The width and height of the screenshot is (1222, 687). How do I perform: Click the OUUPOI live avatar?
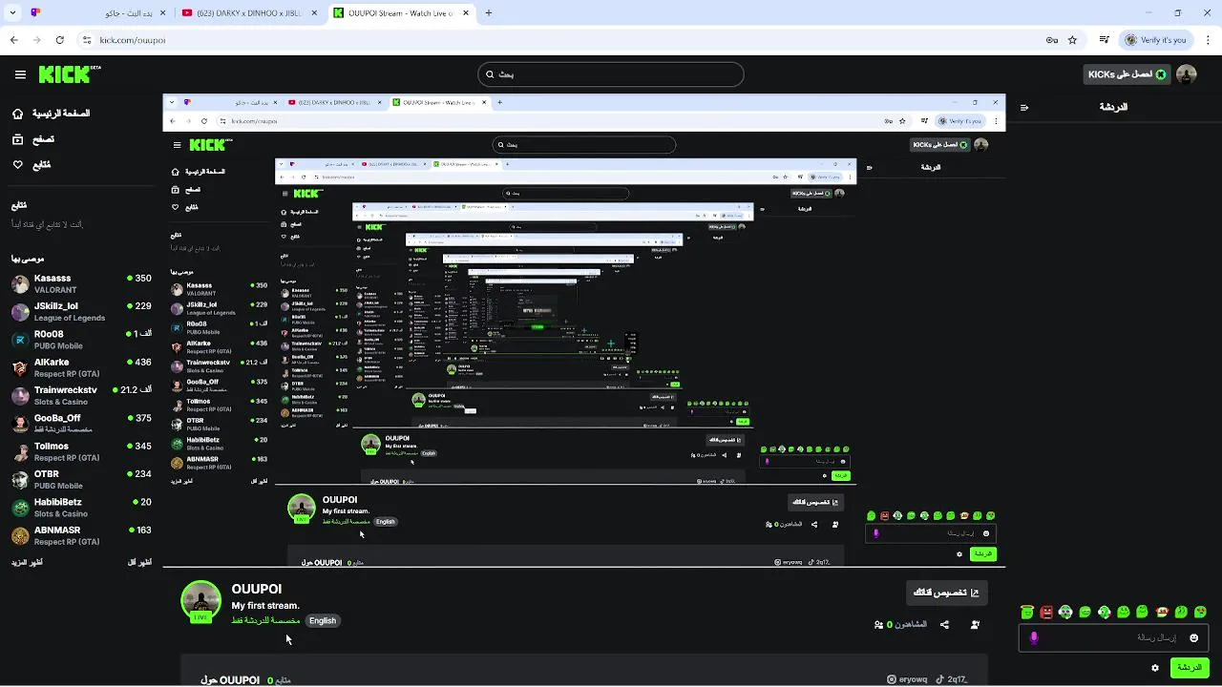point(200,601)
